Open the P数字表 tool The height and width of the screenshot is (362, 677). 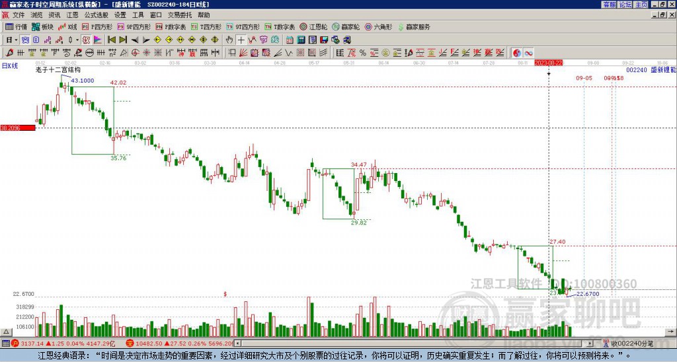[171, 26]
